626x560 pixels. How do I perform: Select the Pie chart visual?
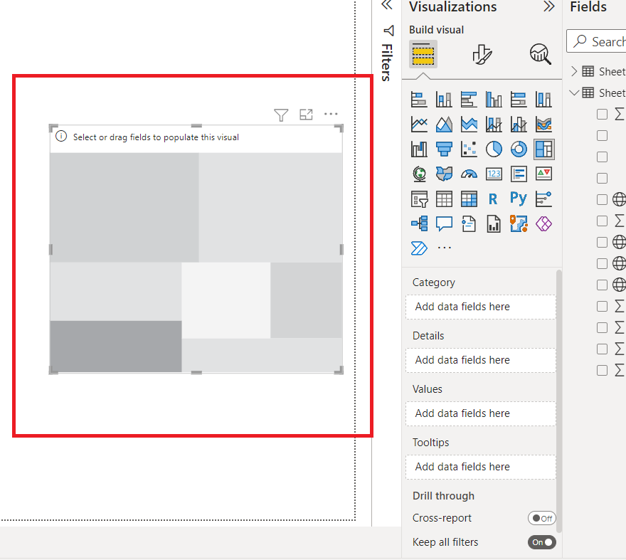494,149
